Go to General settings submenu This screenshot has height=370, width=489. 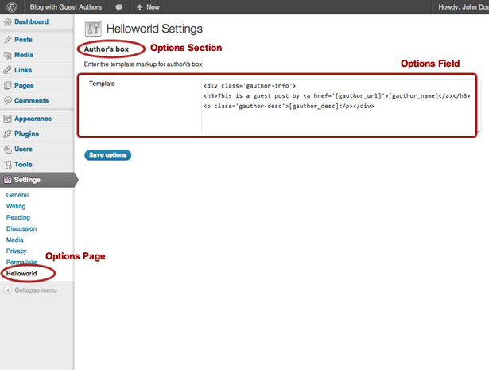pyautogui.click(x=17, y=195)
